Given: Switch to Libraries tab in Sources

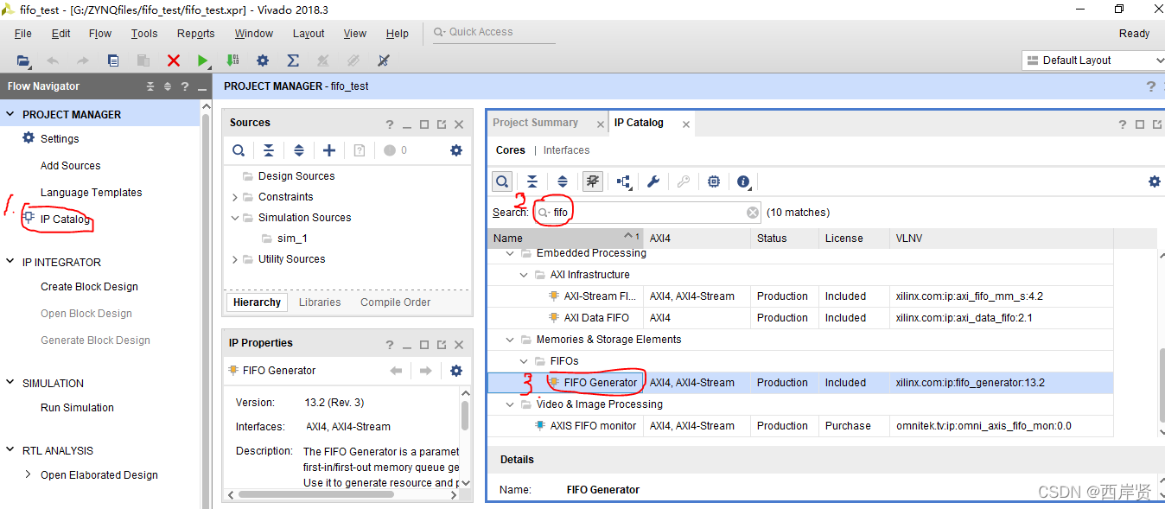Looking at the screenshot, I should coord(320,302).
